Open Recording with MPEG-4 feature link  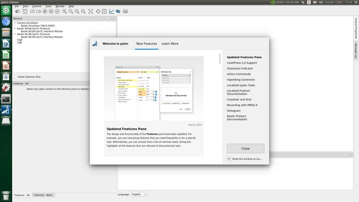click(242, 105)
